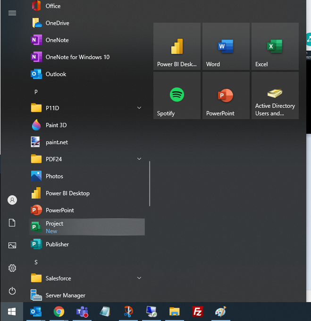Click the S section letter header
The width and height of the screenshot is (311, 321).
[36, 262]
